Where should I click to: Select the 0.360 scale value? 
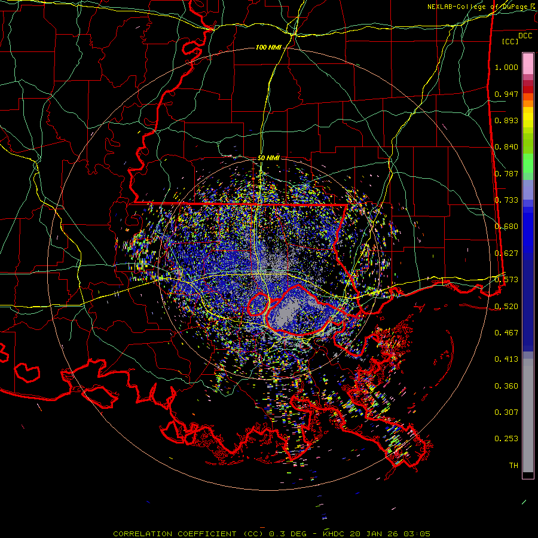[x=506, y=386]
